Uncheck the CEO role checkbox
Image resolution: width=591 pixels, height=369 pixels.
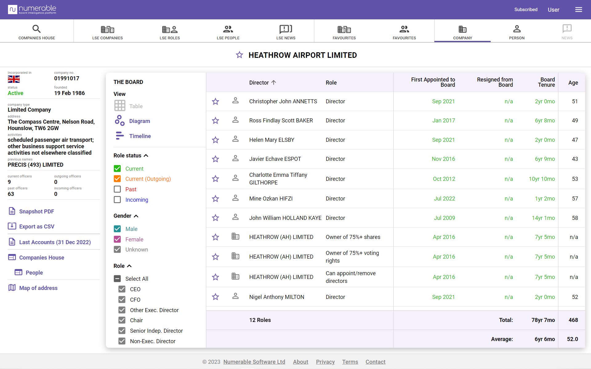click(x=122, y=289)
